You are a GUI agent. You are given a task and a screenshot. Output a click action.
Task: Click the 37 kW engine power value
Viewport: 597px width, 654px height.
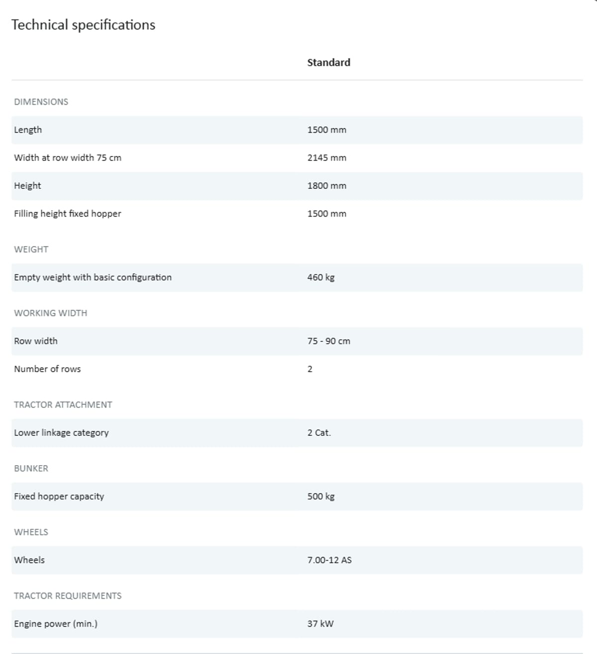pos(320,624)
